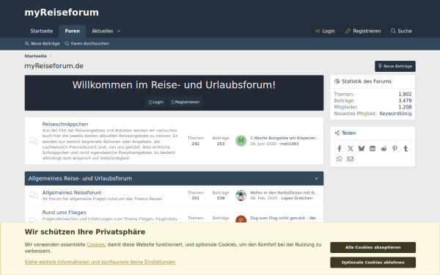
Task: Click the Startseite breadcrumb link
Action: pos(36,56)
